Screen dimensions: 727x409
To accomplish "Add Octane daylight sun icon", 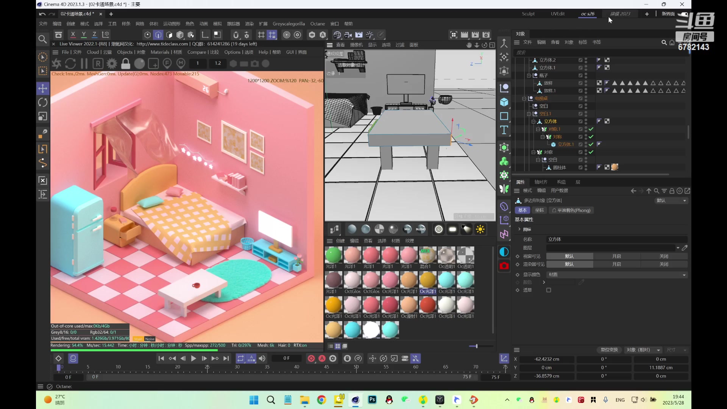I will 480,229.
